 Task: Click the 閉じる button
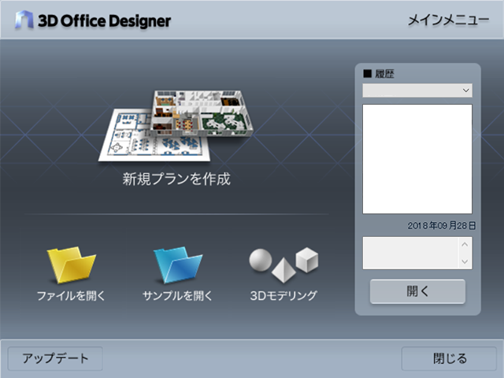pos(449,358)
